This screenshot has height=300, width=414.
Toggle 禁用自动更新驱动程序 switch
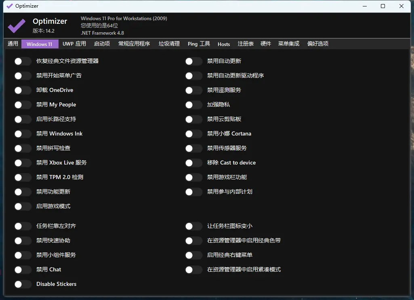(194, 76)
